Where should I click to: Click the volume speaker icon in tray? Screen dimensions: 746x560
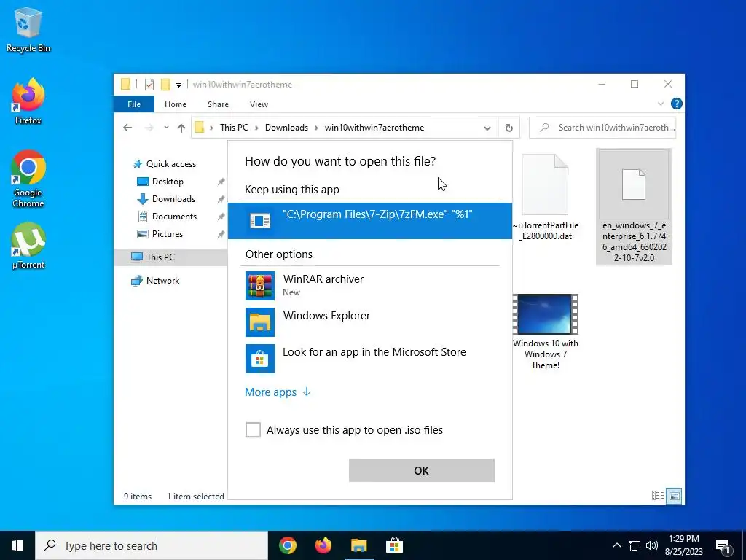[x=652, y=545]
